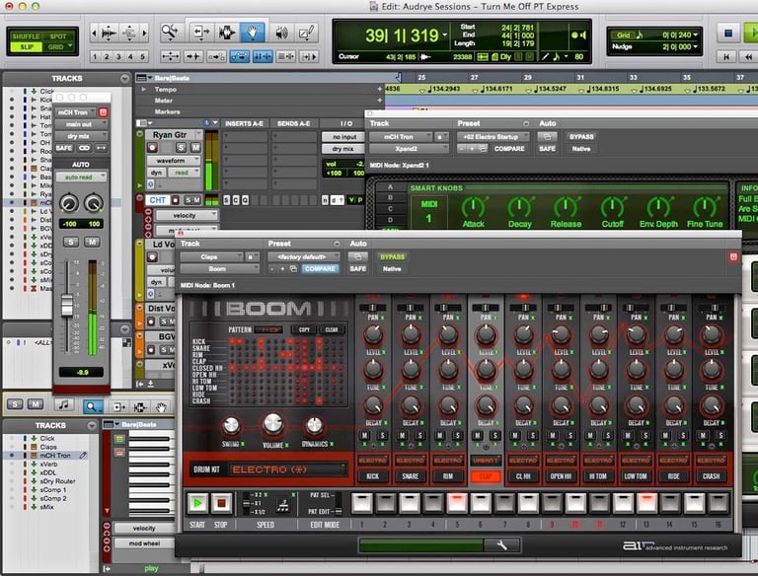Solo the Ryan Gtr track

(181, 147)
